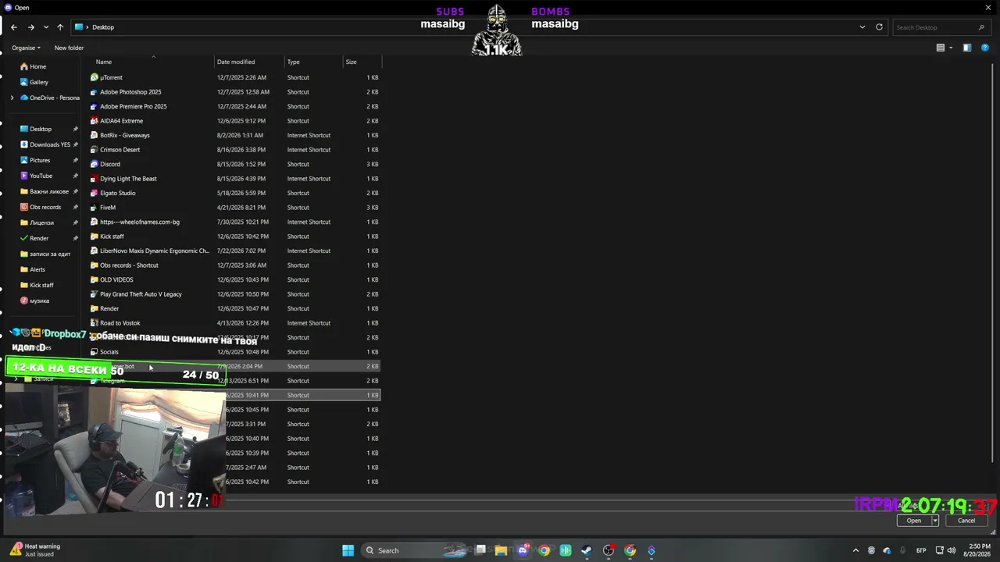Select Home in the navigation pane

(37, 66)
